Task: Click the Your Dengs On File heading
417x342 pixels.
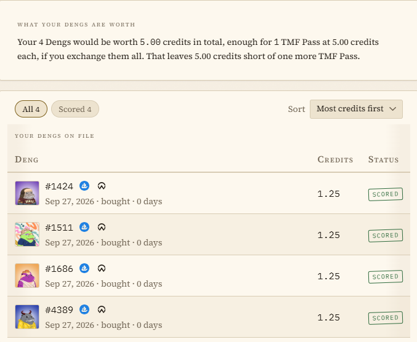Action: [55, 136]
